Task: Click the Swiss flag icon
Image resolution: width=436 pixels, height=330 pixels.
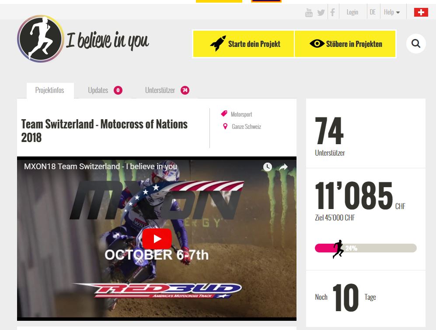Action: (x=421, y=12)
